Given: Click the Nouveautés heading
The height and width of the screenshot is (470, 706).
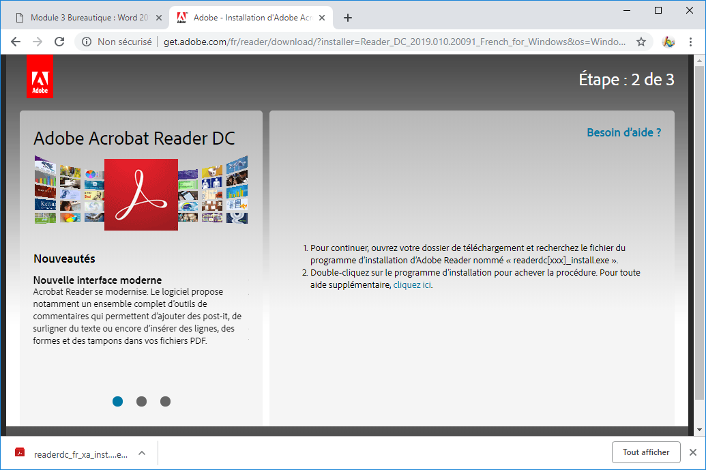Looking at the screenshot, I should [x=64, y=259].
